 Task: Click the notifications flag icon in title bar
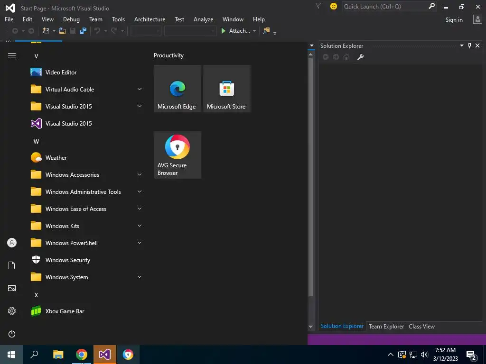[318, 6]
